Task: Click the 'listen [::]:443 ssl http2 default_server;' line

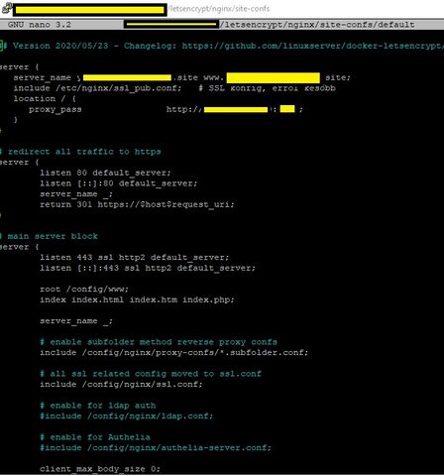Action: (x=148, y=268)
